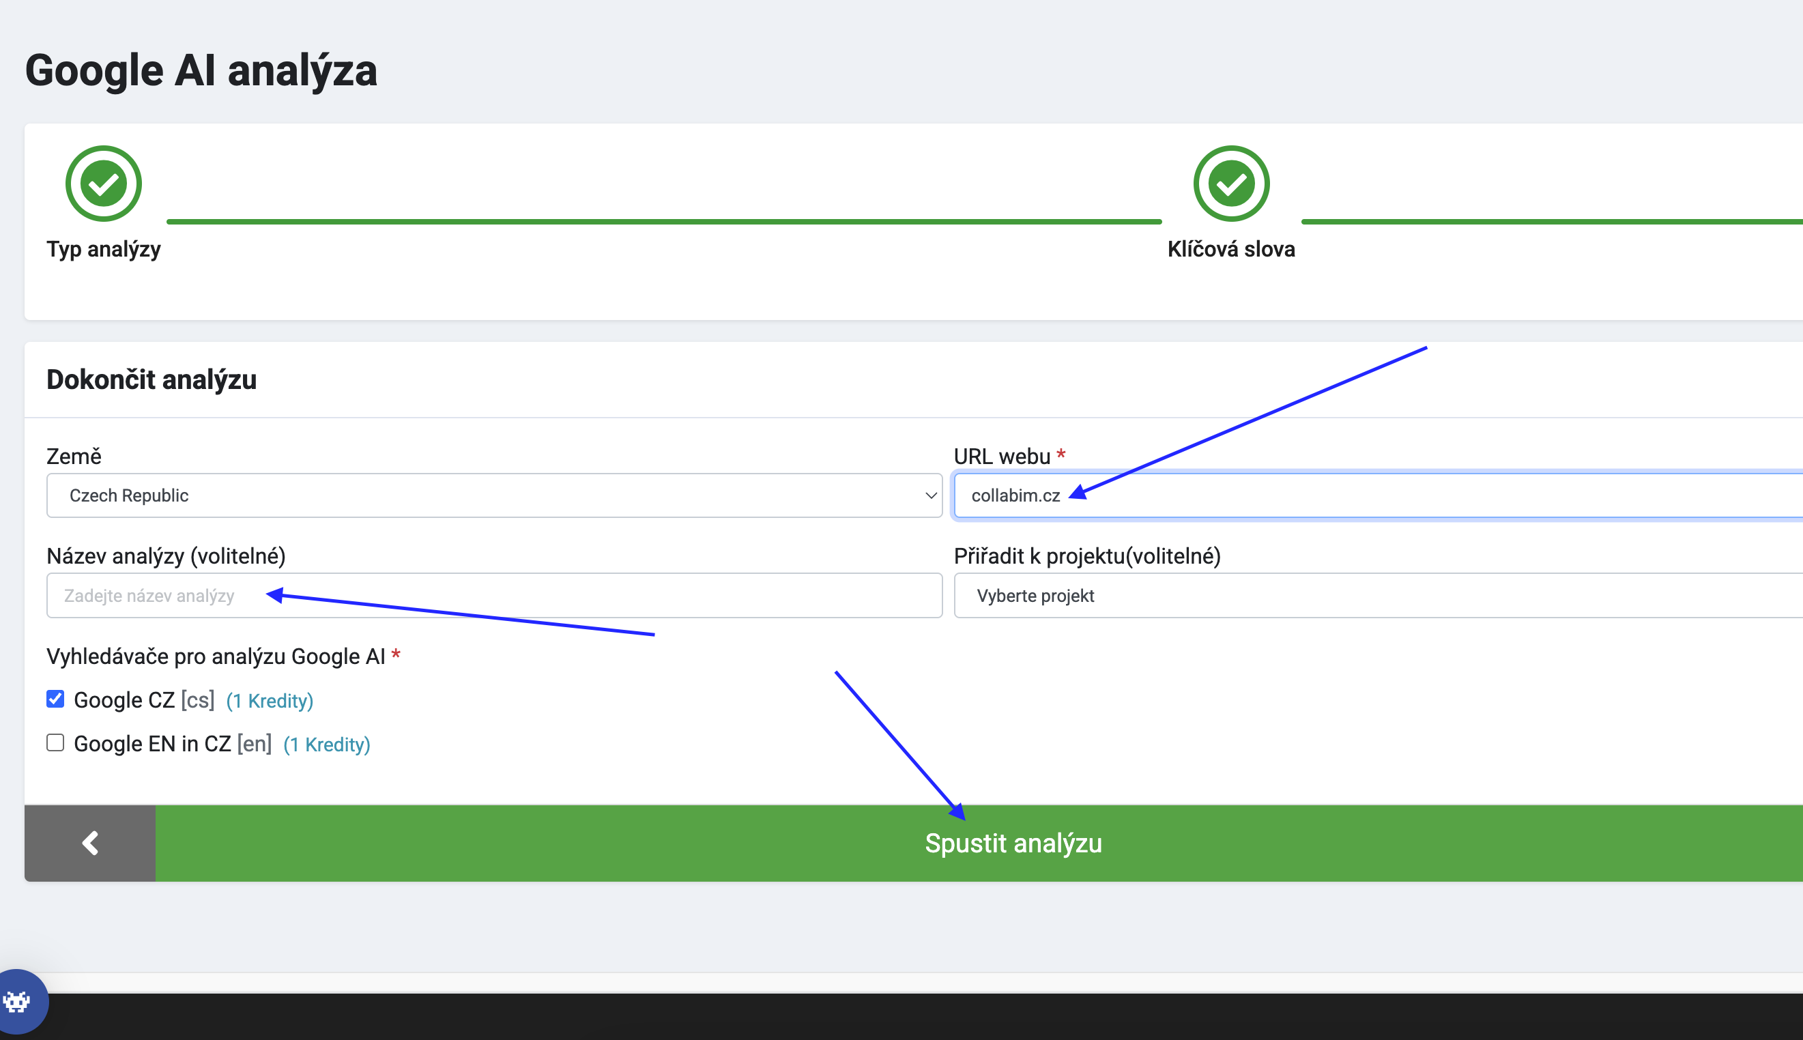This screenshot has height=1040, width=1803.
Task: Click the Název analýzy text field
Action: coord(494,595)
